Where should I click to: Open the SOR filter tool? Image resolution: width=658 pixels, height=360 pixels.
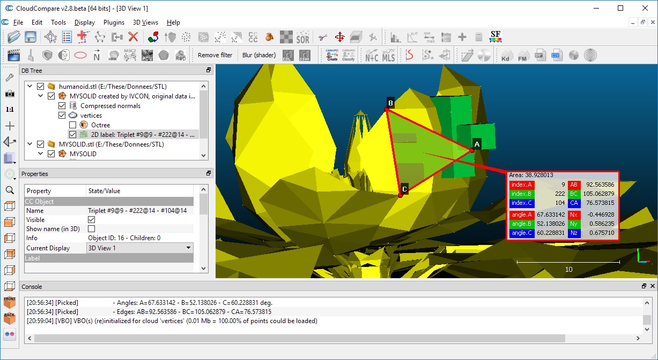click(303, 37)
